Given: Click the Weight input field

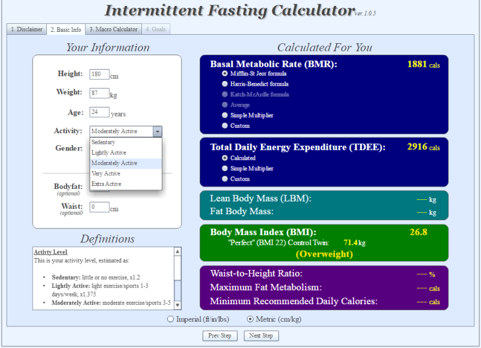Looking at the screenshot, I should tap(99, 93).
